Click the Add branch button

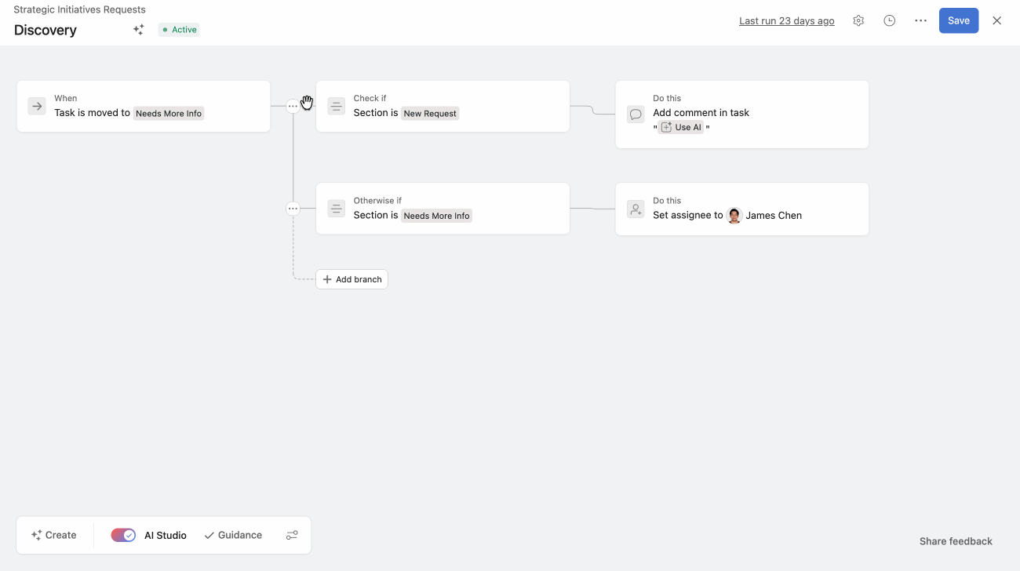click(x=352, y=279)
